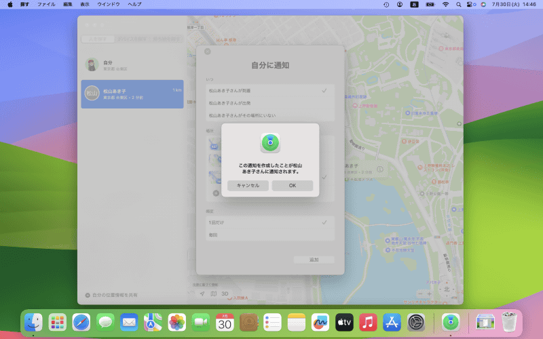Select 松山あき子さんが出発 option
Image resolution: width=543 pixels, height=339 pixels.
[270, 103]
